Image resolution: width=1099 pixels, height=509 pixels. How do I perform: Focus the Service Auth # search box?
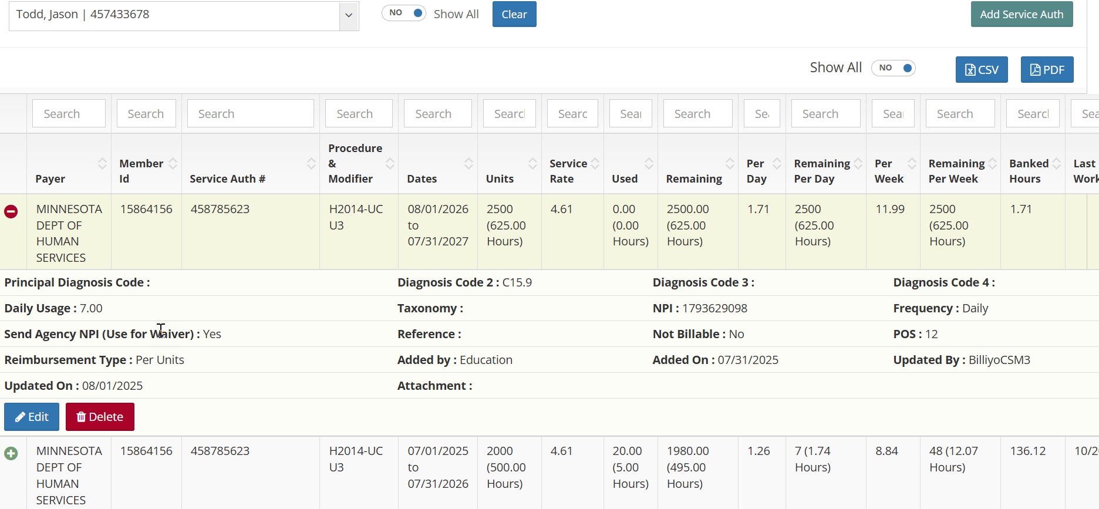point(250,113)
